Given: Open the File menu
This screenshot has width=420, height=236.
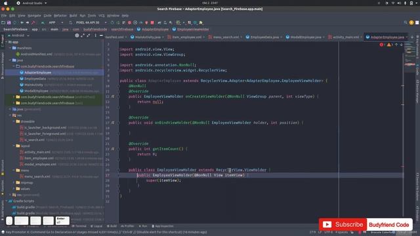Looking at the screenshot, I should [4, 16].
